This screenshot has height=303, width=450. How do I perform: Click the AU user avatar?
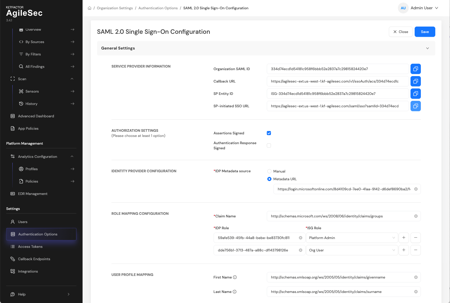(x=403, y=8)
